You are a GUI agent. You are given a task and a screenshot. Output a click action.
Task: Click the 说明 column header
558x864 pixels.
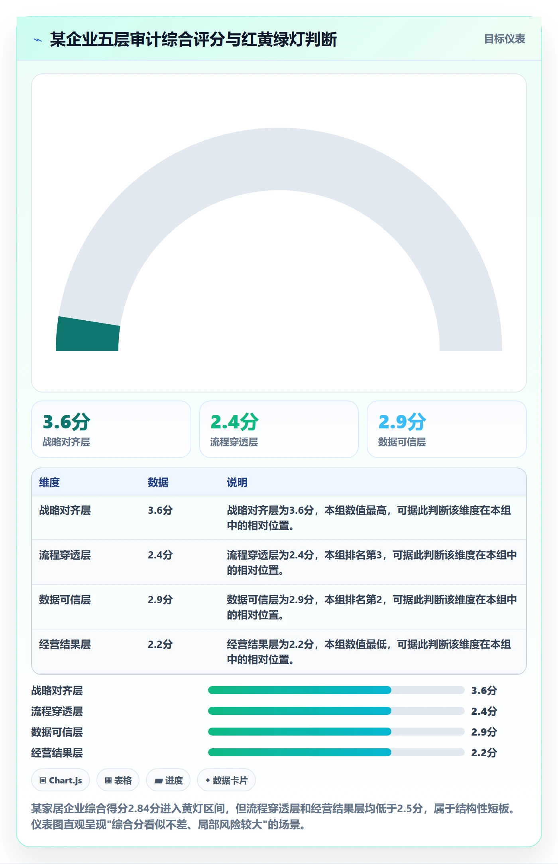[237, 482]
